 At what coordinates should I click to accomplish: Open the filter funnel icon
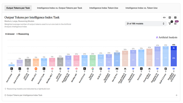pos(170,24)
